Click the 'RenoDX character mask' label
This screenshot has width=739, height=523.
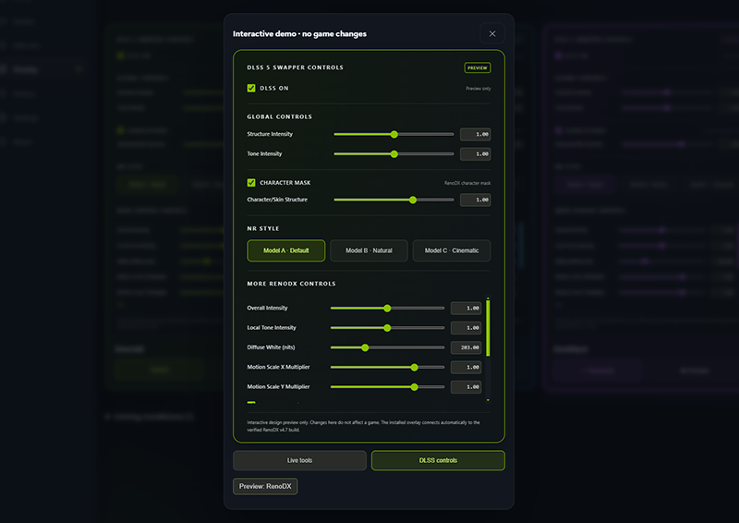(x=467, y=183)
